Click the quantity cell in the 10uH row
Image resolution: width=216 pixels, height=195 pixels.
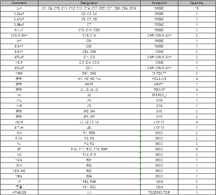(197, 122)
